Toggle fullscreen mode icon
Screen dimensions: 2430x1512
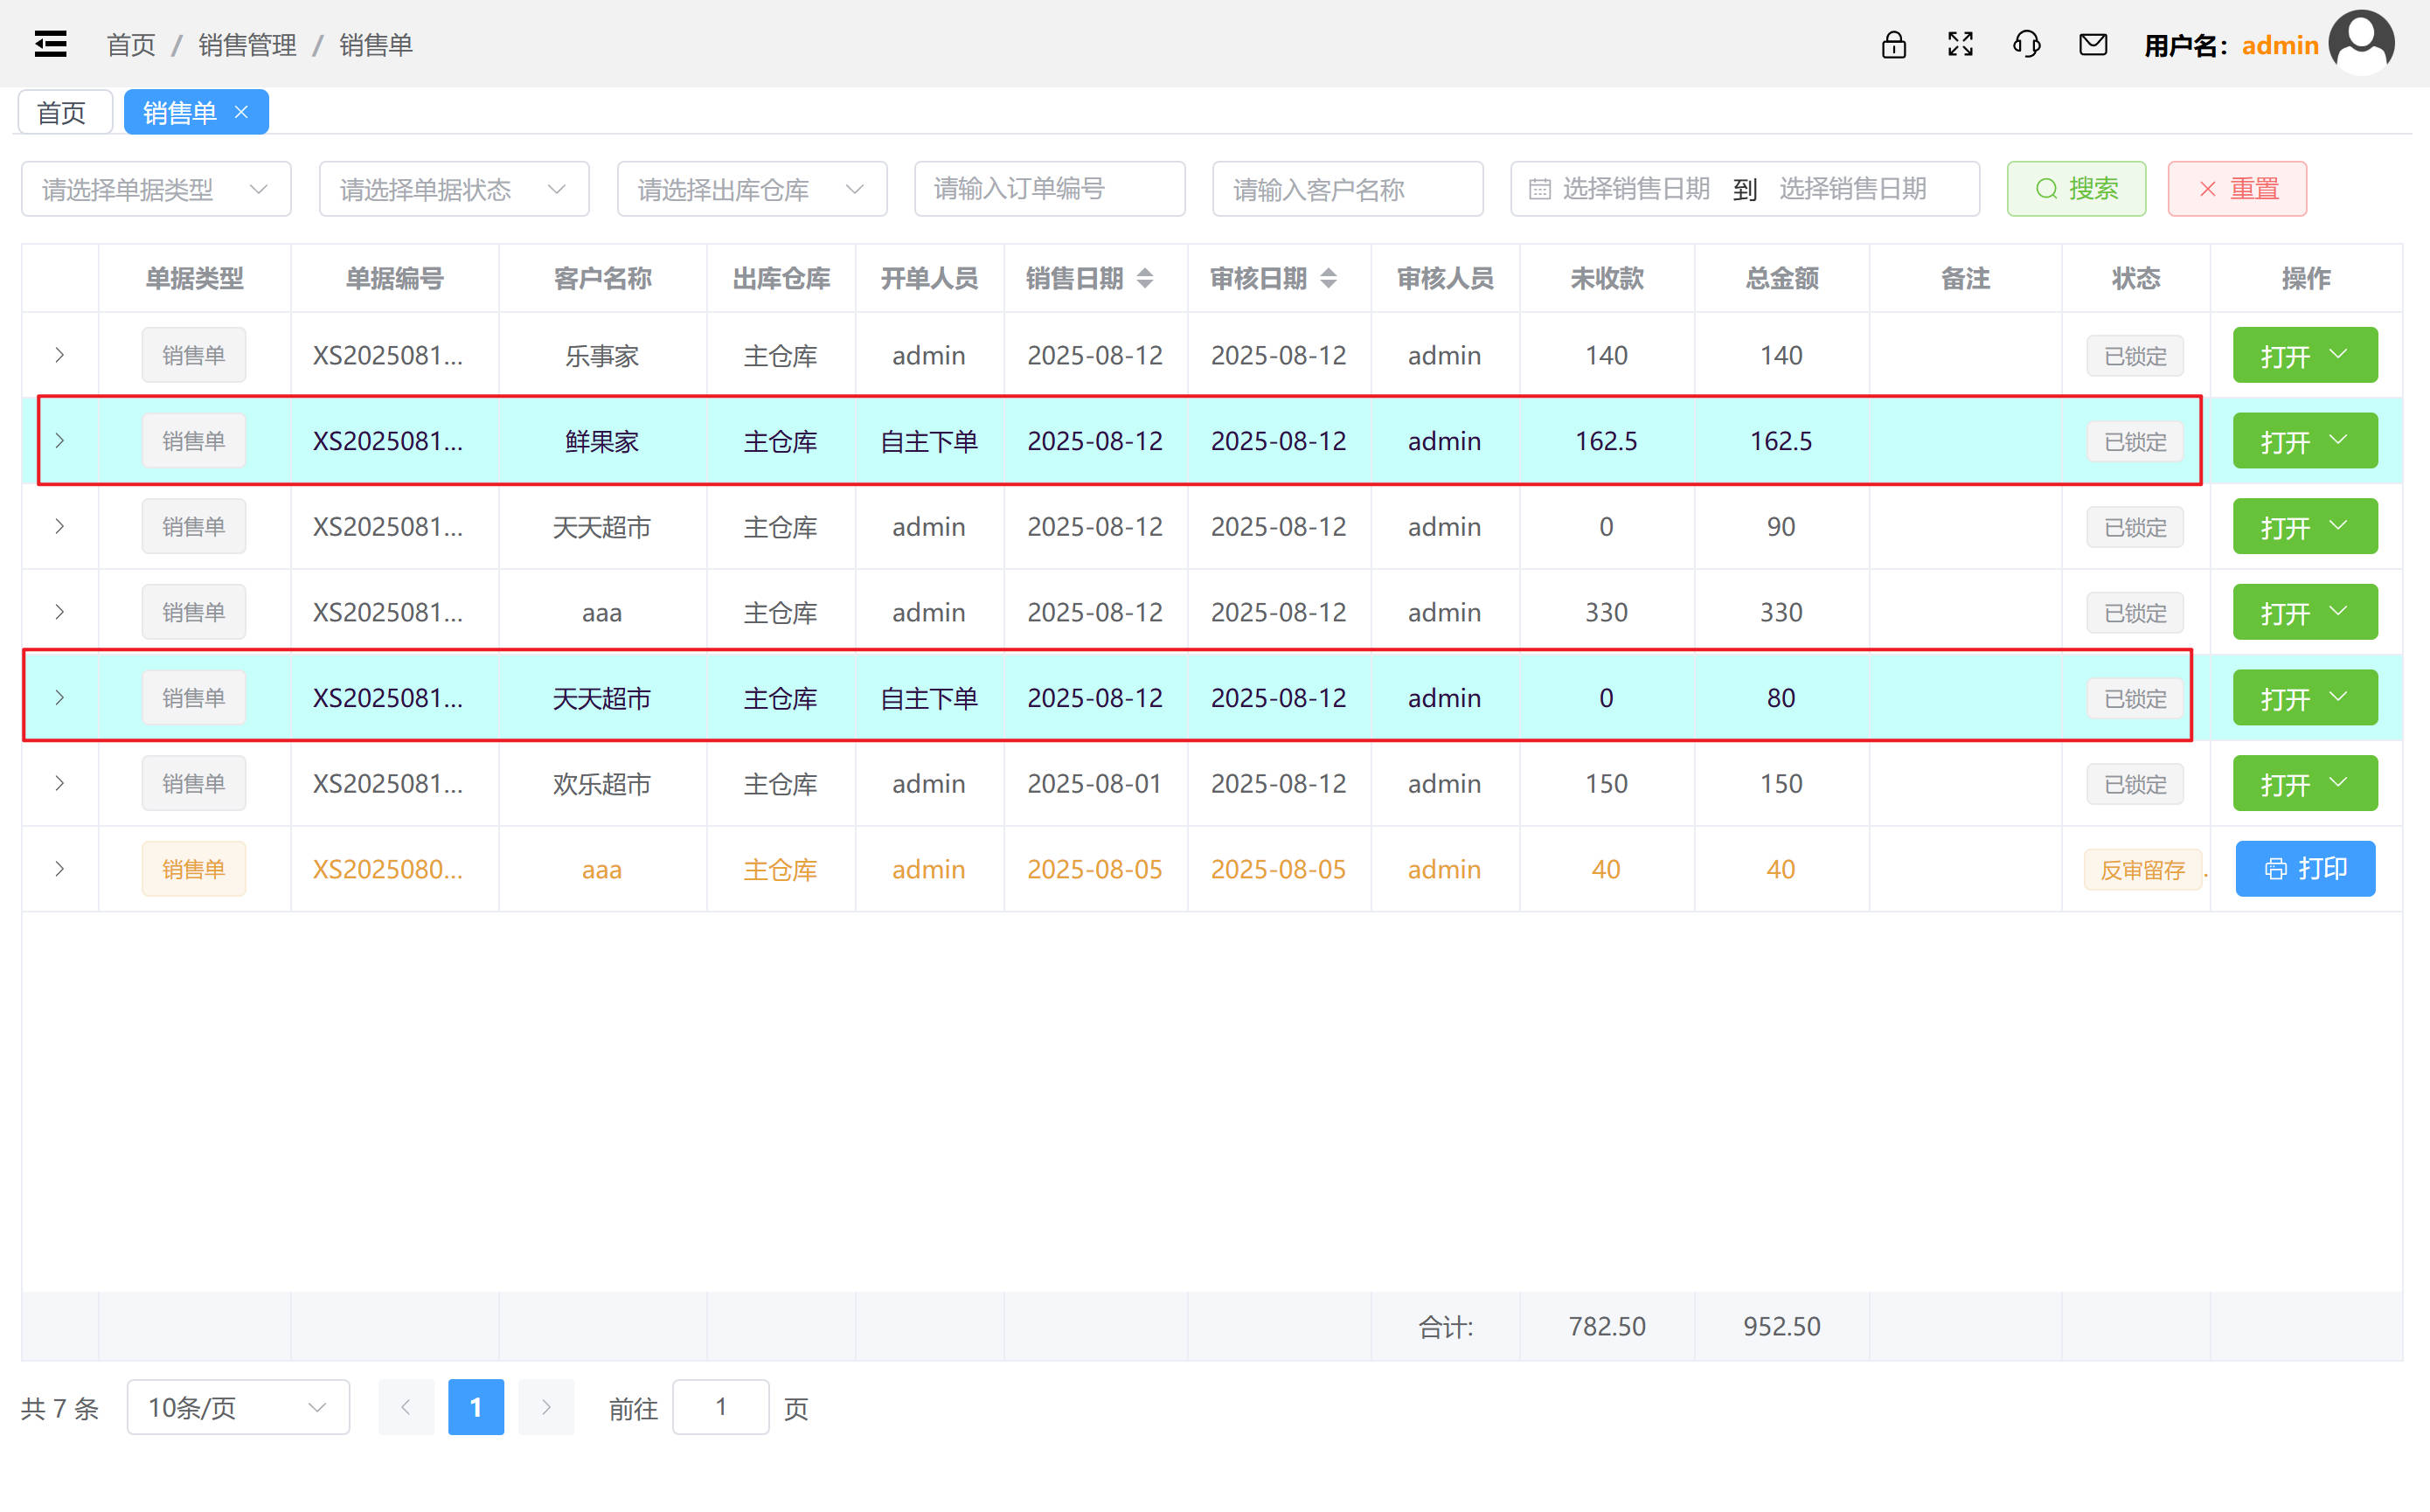point(1960,44)
